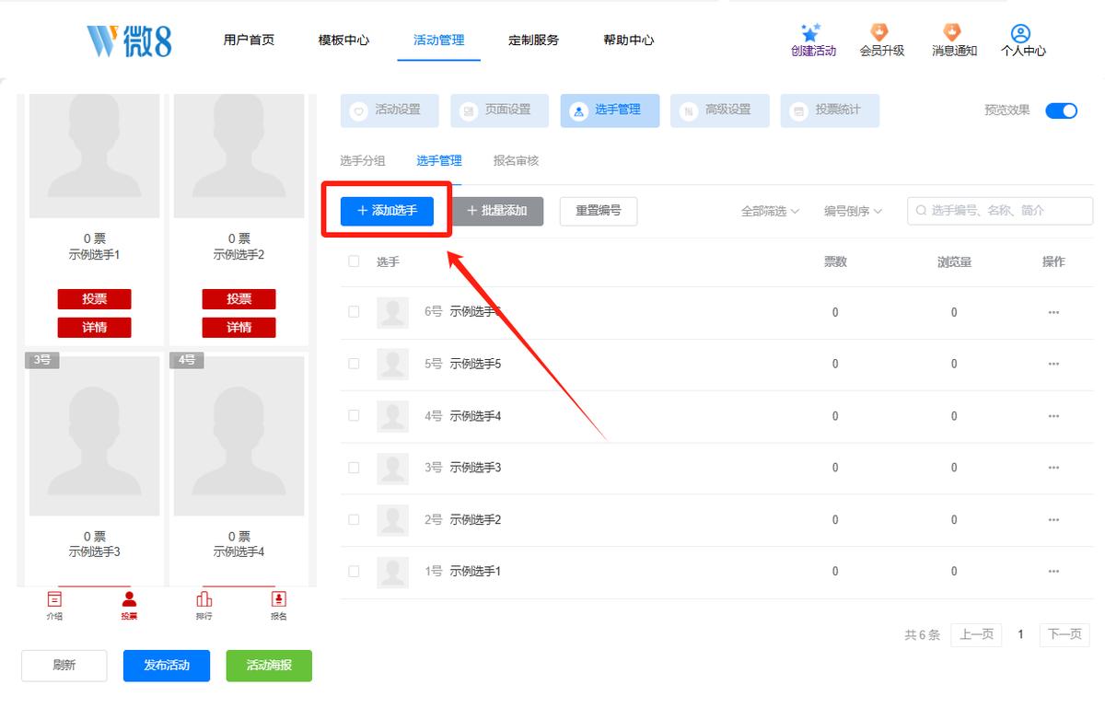Image resolution: width=1105 pixels, height=719 pixels.
Task: Open 个人中心 profile icon
Action: [1020, 33]
